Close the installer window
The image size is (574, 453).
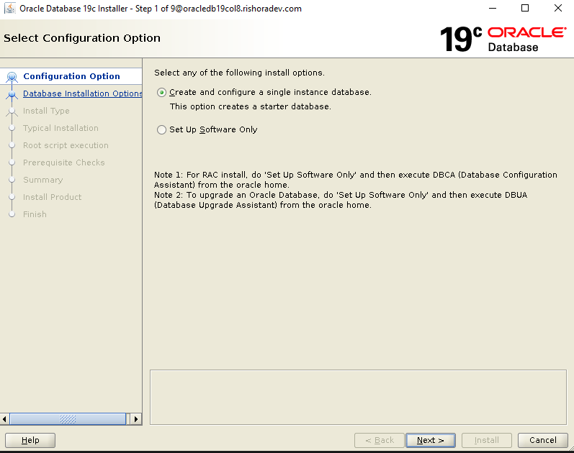tap(557, 9)
